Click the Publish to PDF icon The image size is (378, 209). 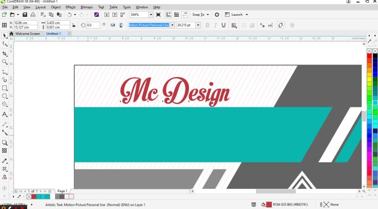[123, 15]
